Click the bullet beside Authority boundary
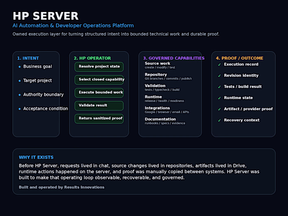Image resolution: width=288 pixels, height=216 pixels. [20, 95]
